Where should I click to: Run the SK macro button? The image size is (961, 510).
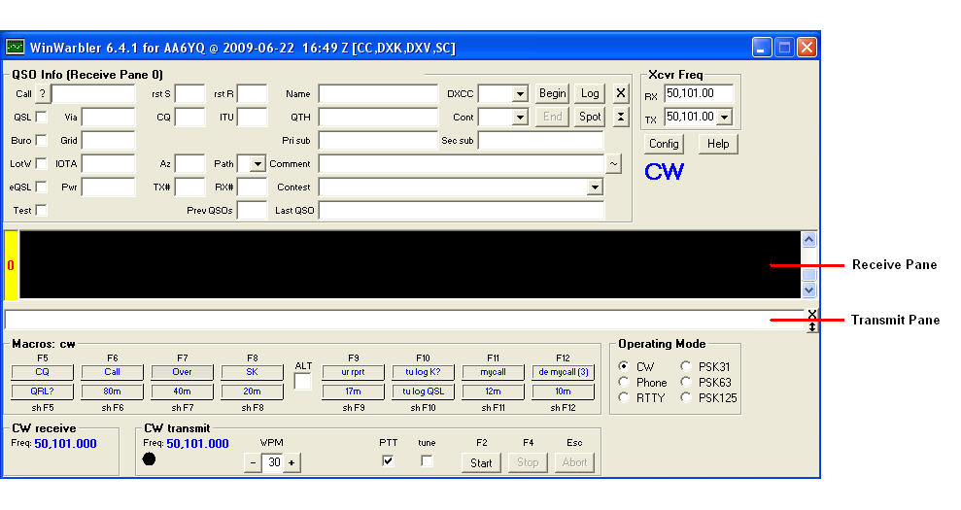[252, 372]
